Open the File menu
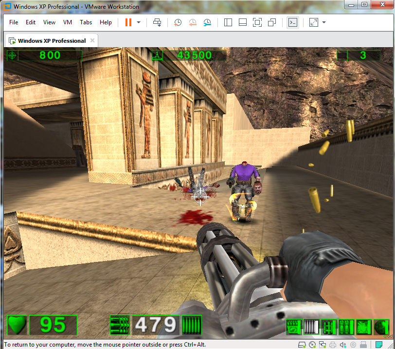 [x=14, y=22]
